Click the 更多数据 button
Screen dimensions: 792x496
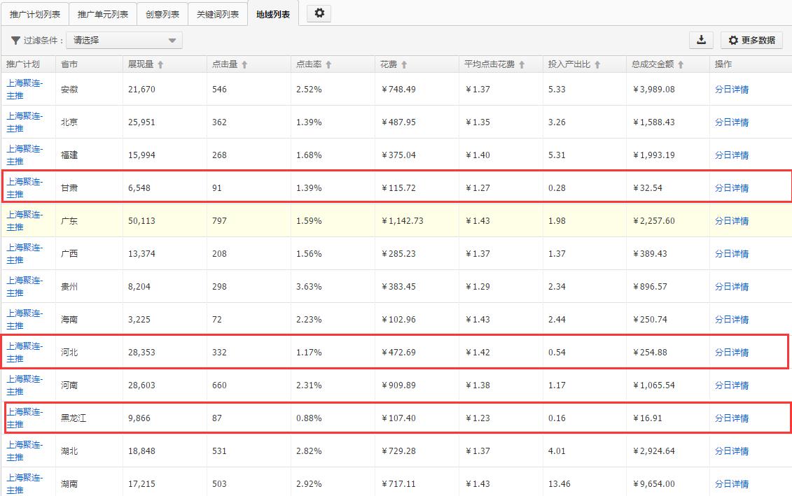pyautogui.click(x=752, y=41)
